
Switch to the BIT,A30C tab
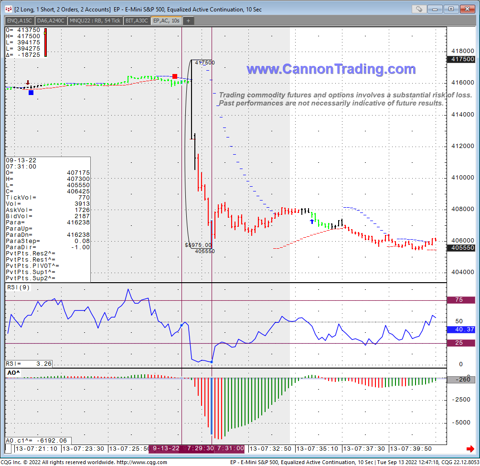137,21
